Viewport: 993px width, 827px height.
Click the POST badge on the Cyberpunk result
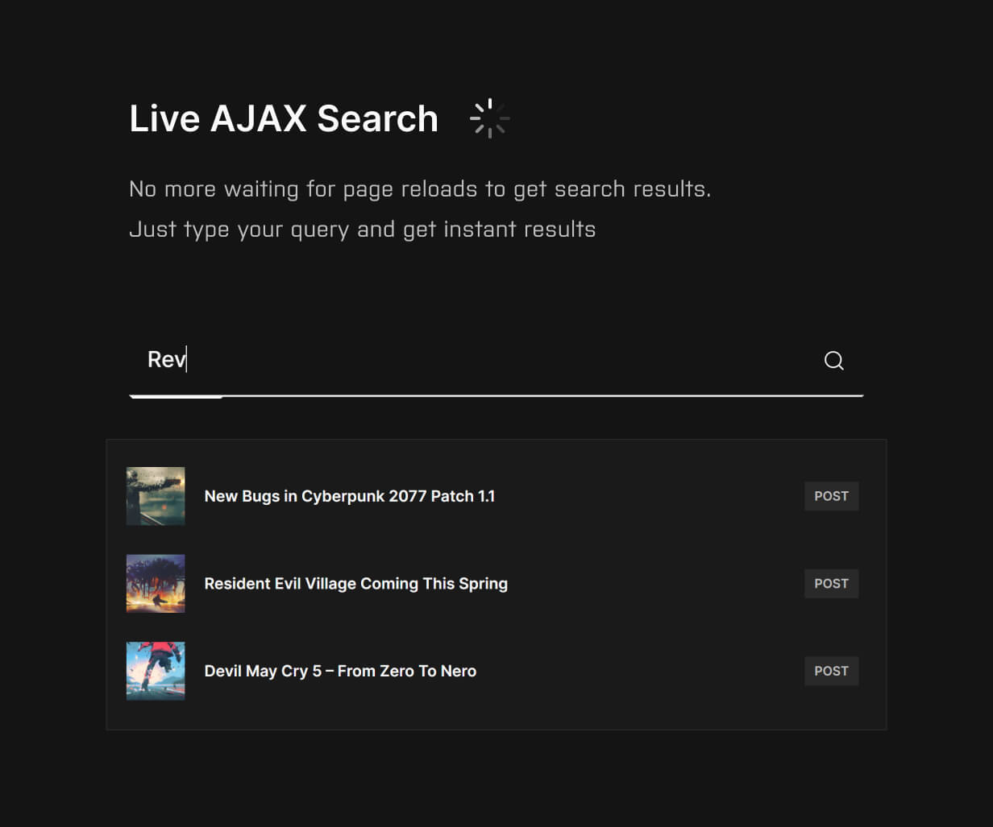[x=832, y=496]
